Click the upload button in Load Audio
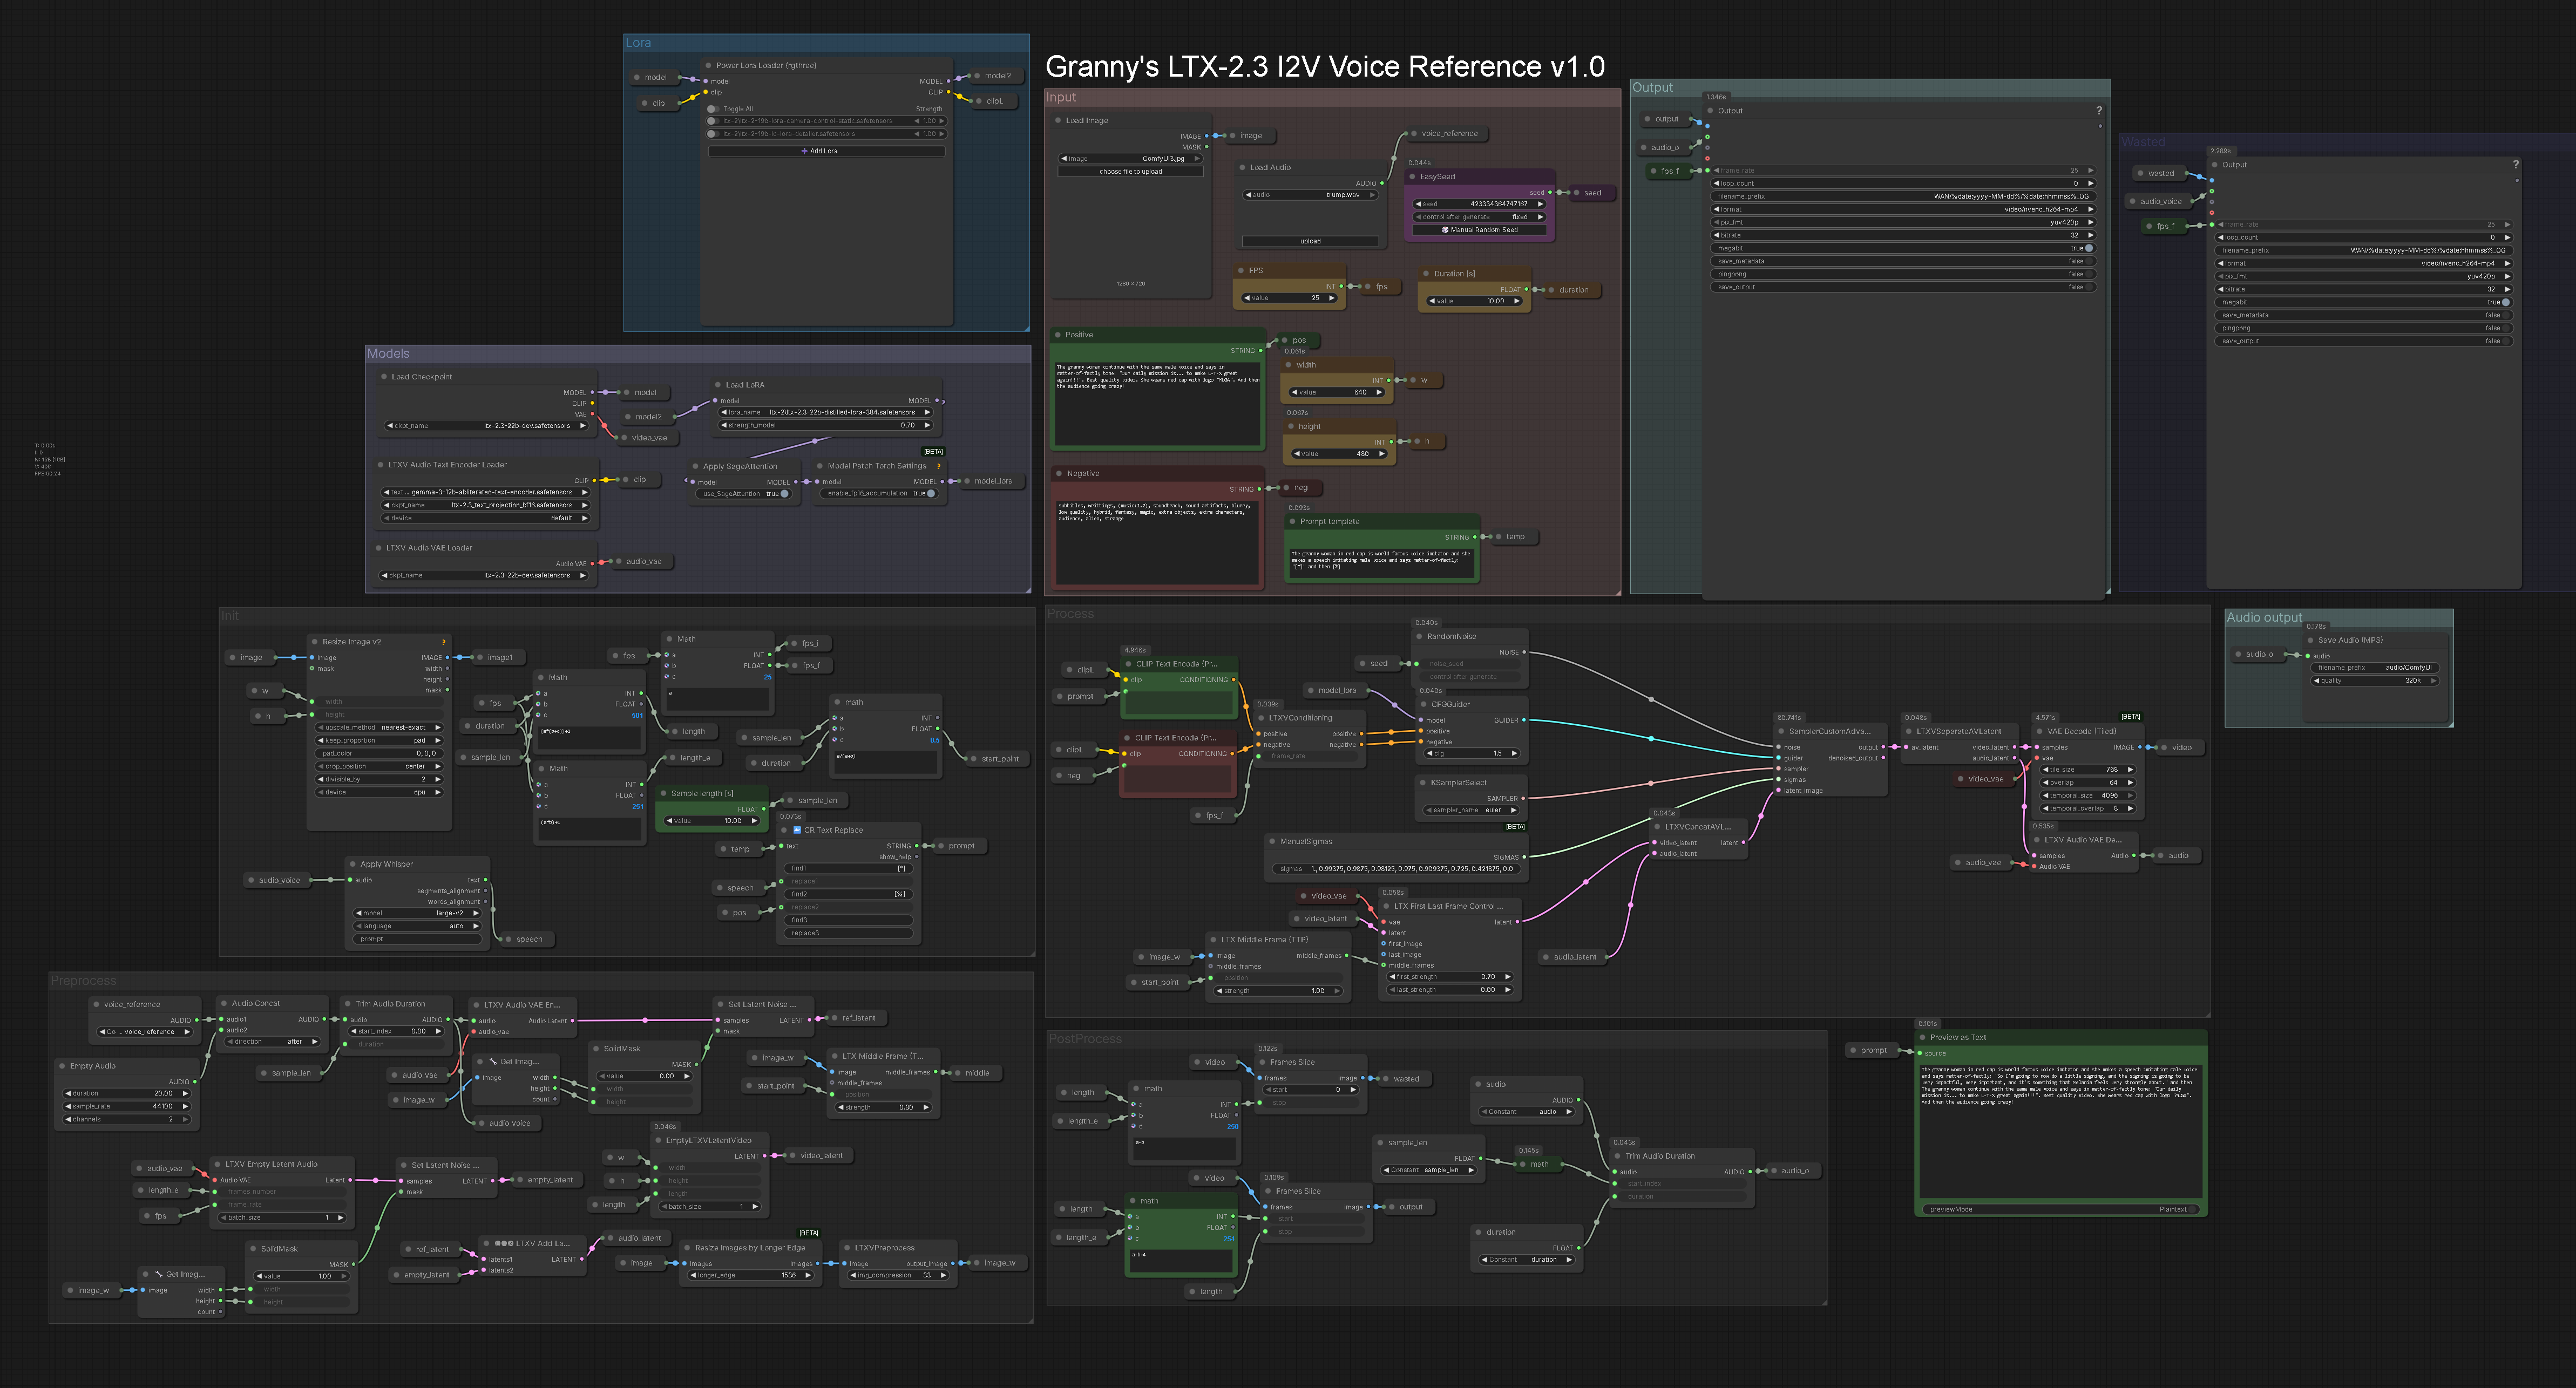Viewport: 2576px width, 1388px height. [x=1310, y=241]
